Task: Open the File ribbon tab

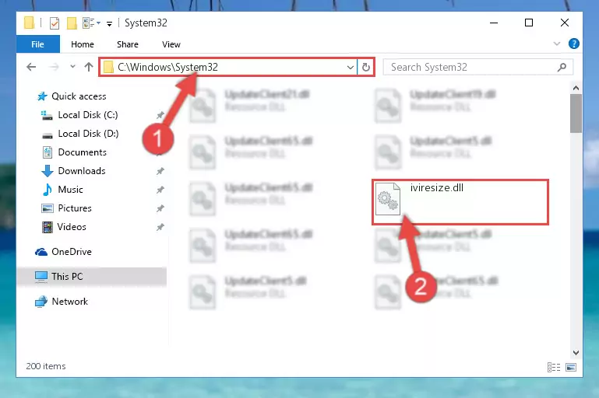Action: tap(38, 44)
